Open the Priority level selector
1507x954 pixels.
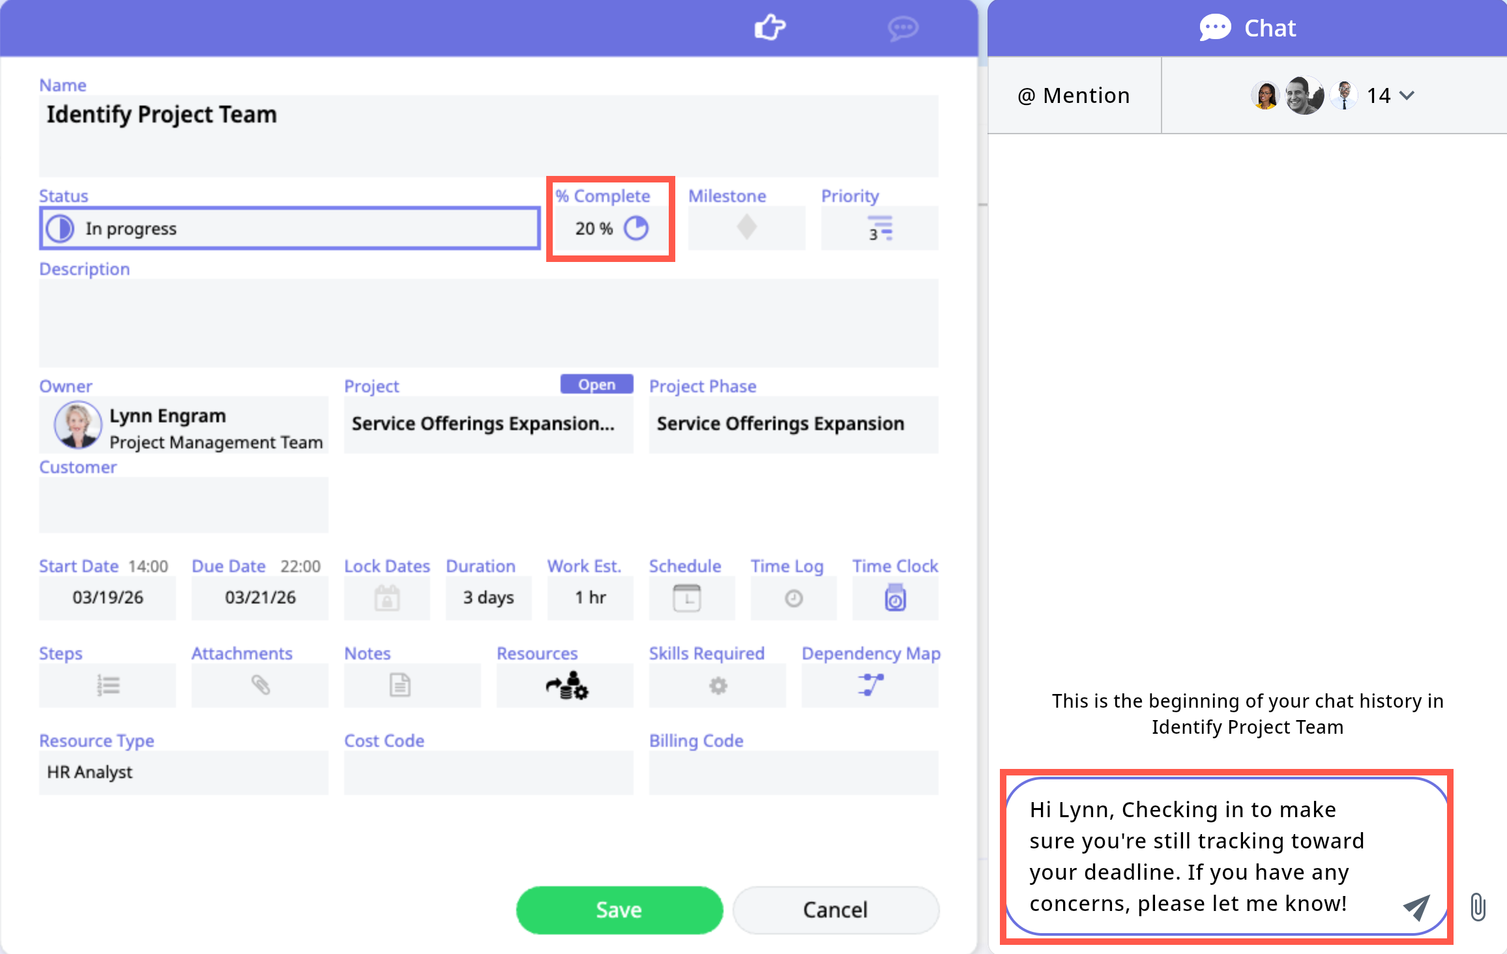(x=879, y=229)
